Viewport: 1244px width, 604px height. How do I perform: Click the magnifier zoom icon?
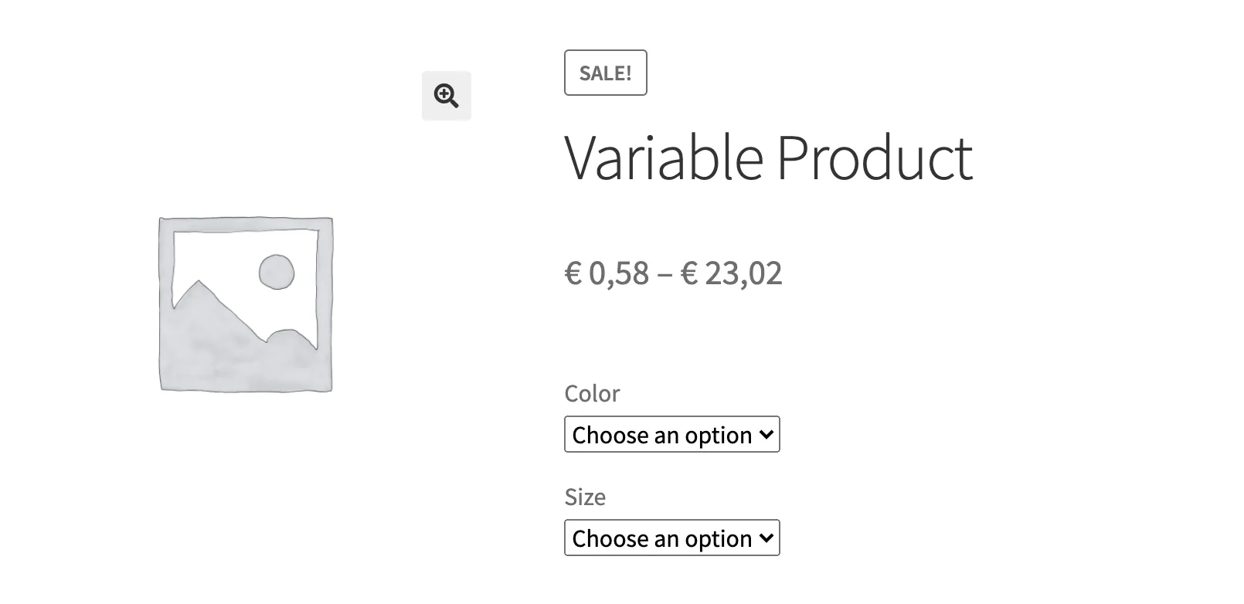point(447,96)
